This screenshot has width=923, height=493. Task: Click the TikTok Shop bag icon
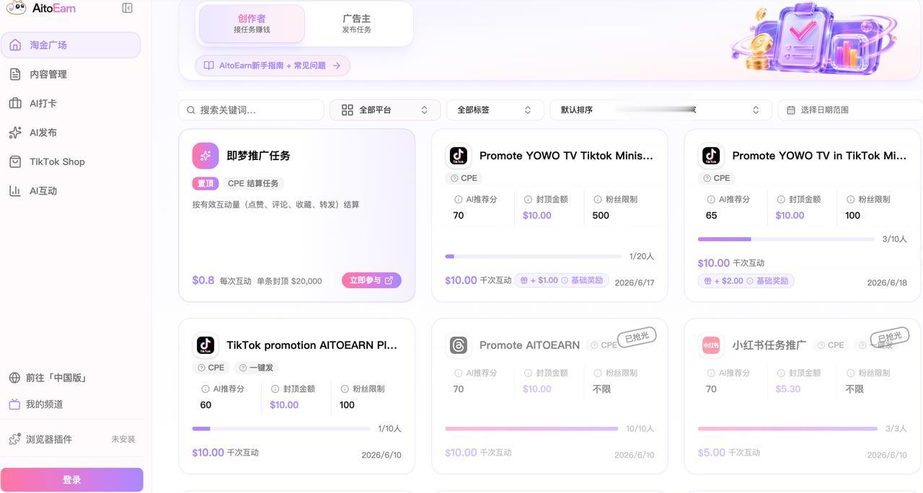pos(15,161)
